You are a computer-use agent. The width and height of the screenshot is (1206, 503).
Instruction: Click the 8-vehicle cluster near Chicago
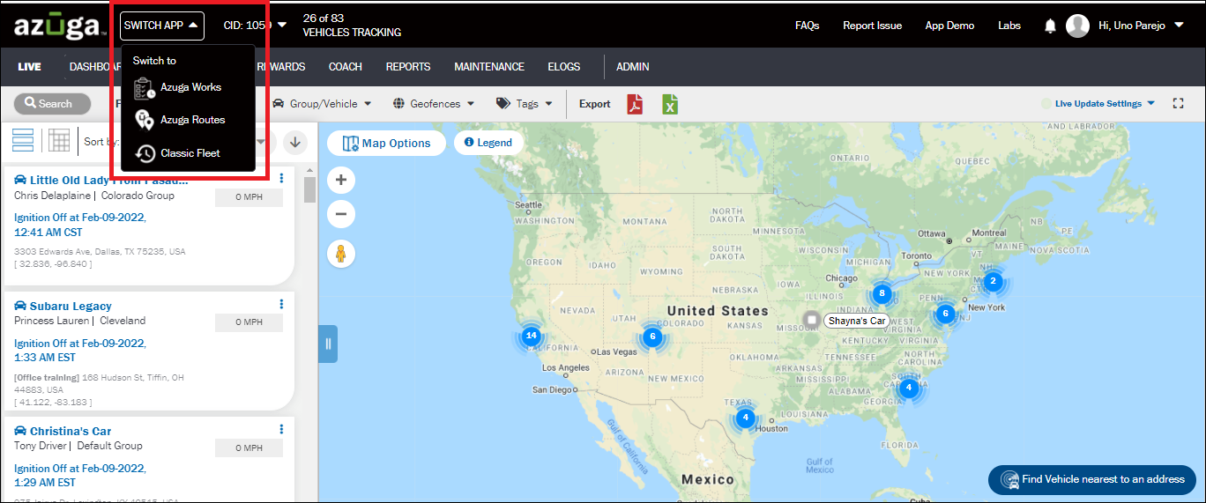pyautogui.click(x=882, y=294)
